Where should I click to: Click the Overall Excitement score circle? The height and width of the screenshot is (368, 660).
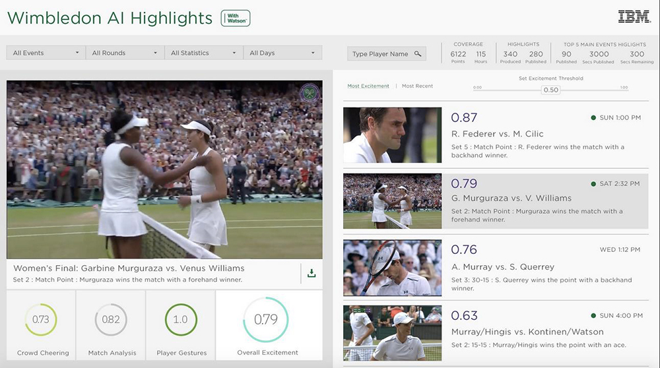(x=266, y=319)
